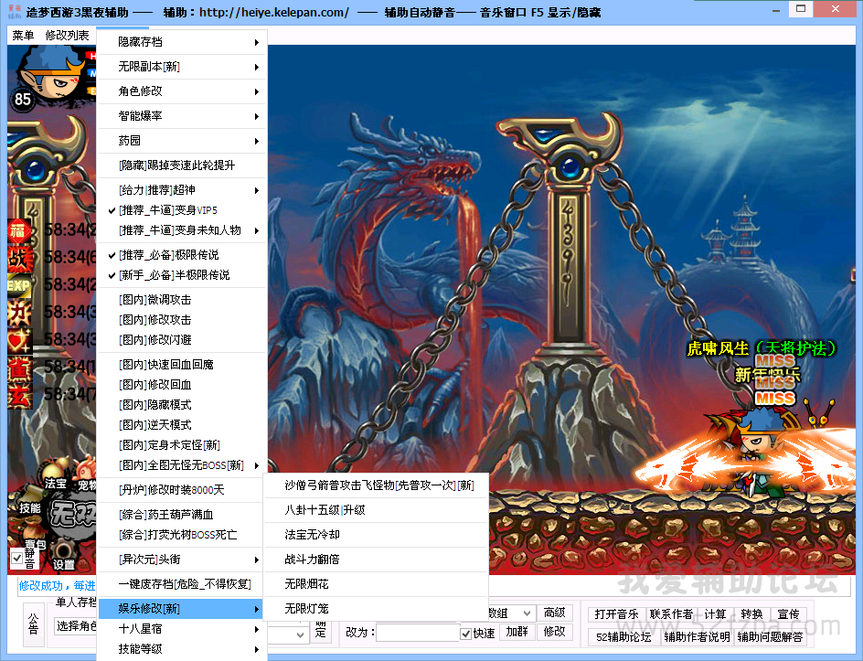Image resolution: width=863 pixels, height=661 pixels.
Task: Expand the 智能爆率 submenu
Action: click(182, 116)
